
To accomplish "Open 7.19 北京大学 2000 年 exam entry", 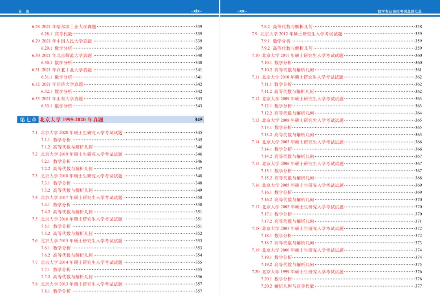I will pos(337,250).
